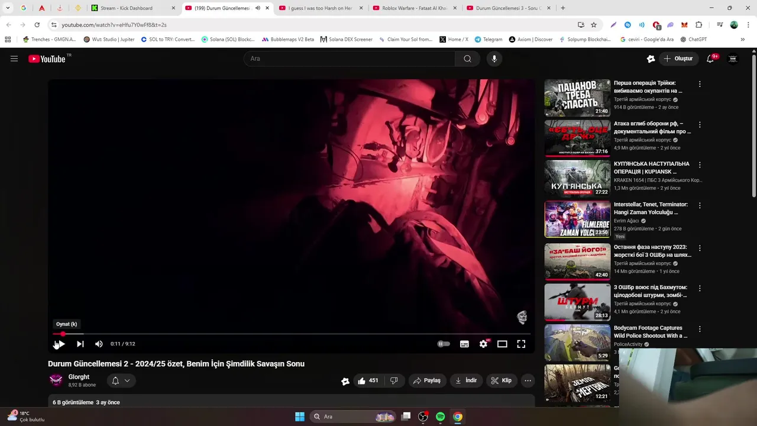Open options for 'Перша операція Трійки' video
This screenshot has height=426, width=757.
pyautogui.click(x=700, y=84)
